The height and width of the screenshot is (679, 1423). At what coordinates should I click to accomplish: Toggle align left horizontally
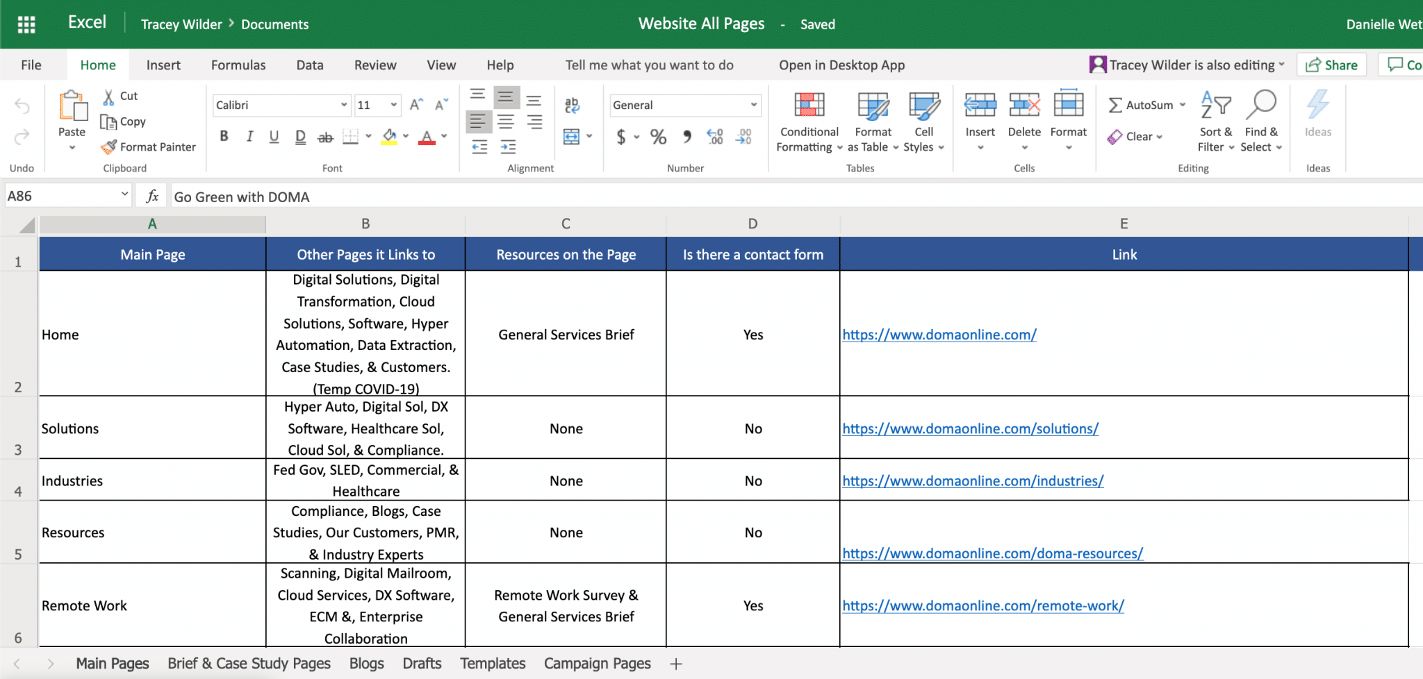coord(478,121)
